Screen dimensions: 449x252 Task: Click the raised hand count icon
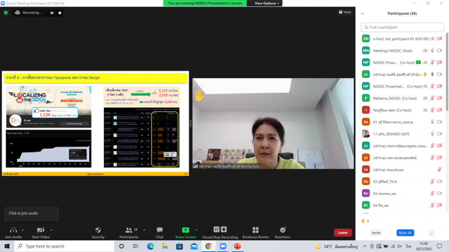coord(363,221)
